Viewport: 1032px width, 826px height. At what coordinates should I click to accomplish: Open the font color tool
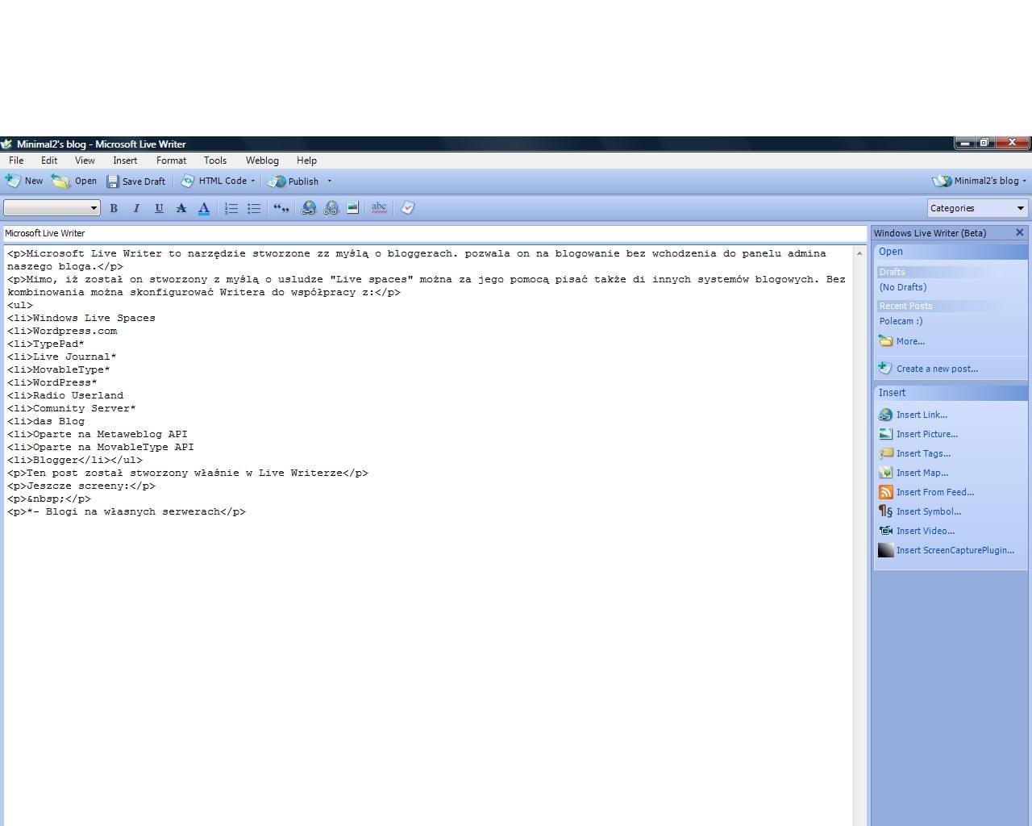pos(204,208)
